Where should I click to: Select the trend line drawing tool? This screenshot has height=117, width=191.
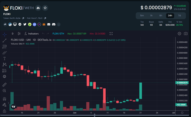[x=4, y=40]
